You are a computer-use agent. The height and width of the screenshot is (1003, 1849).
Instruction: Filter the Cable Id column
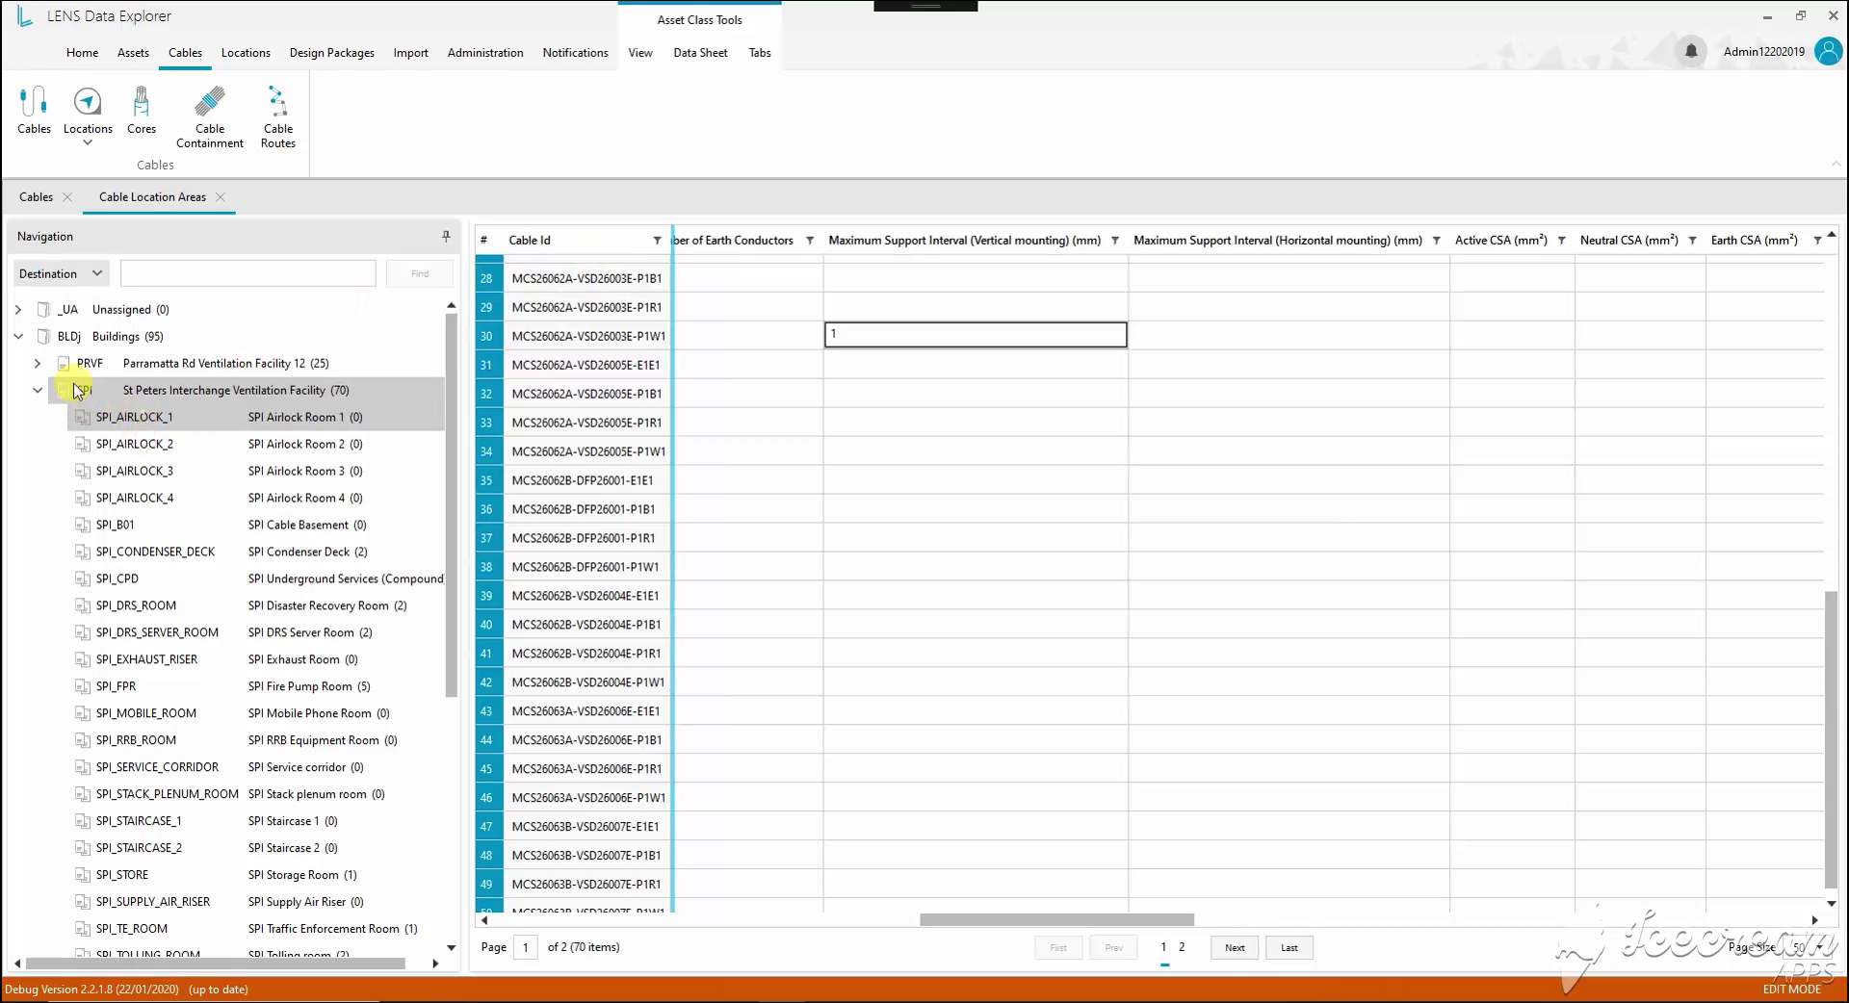(657, 241)
